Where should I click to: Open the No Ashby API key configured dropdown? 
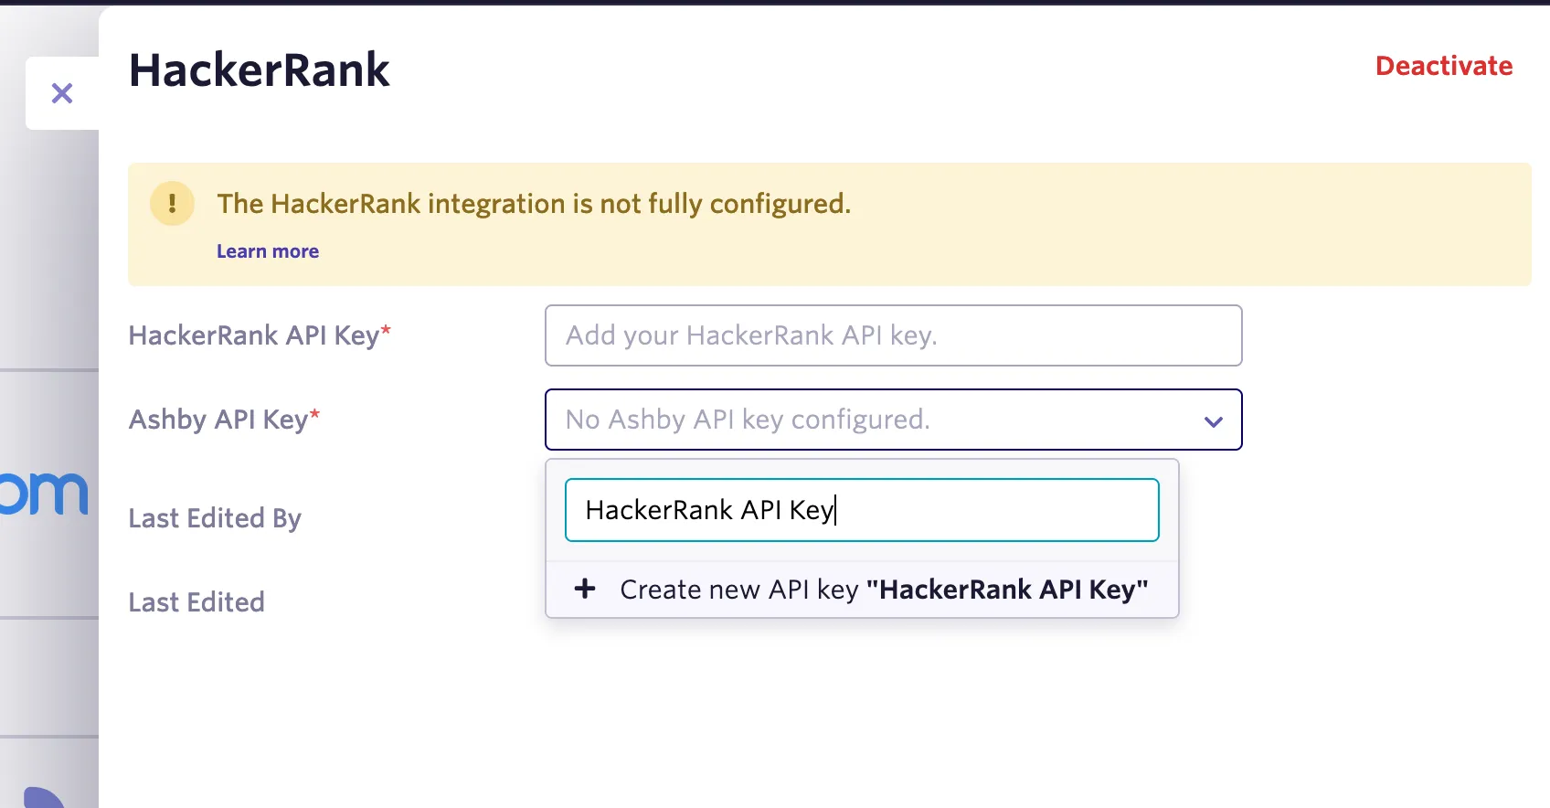click(893, 420)
